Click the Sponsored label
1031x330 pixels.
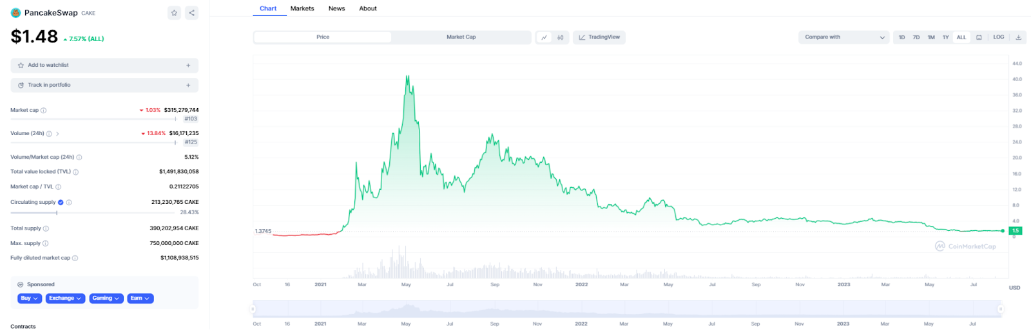(41, 285)
